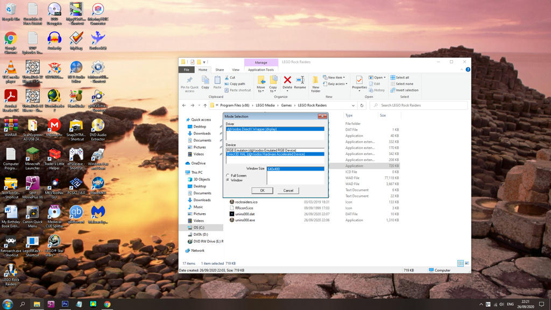
Task: Select the Window radio button
Action: tap(228, 180)
